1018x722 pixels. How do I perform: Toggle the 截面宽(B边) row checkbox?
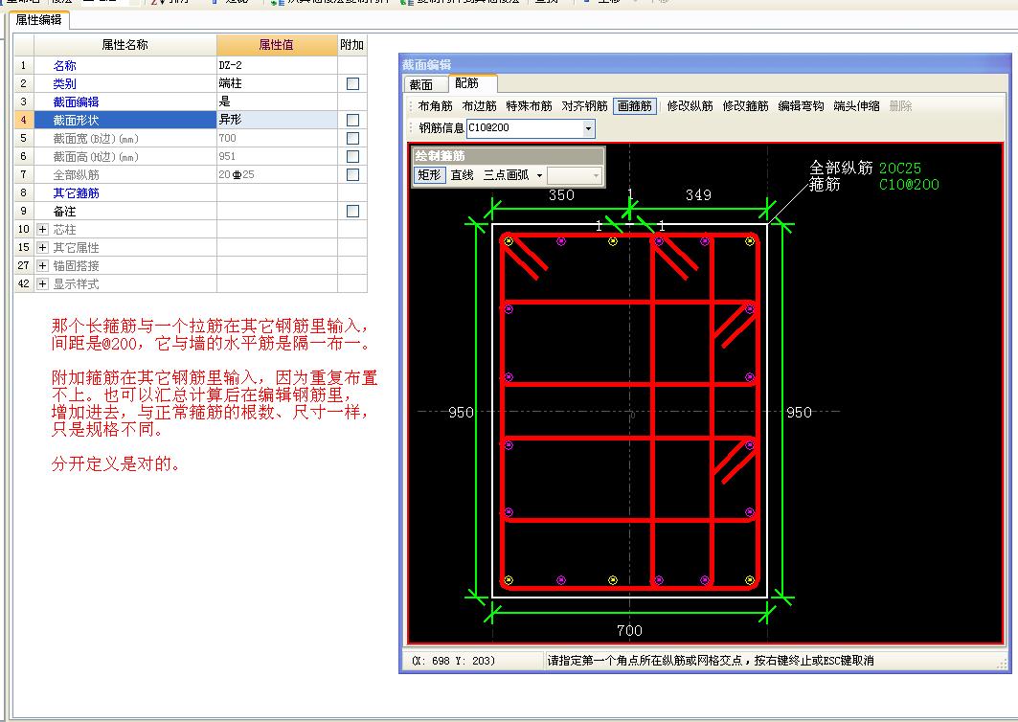352,138
